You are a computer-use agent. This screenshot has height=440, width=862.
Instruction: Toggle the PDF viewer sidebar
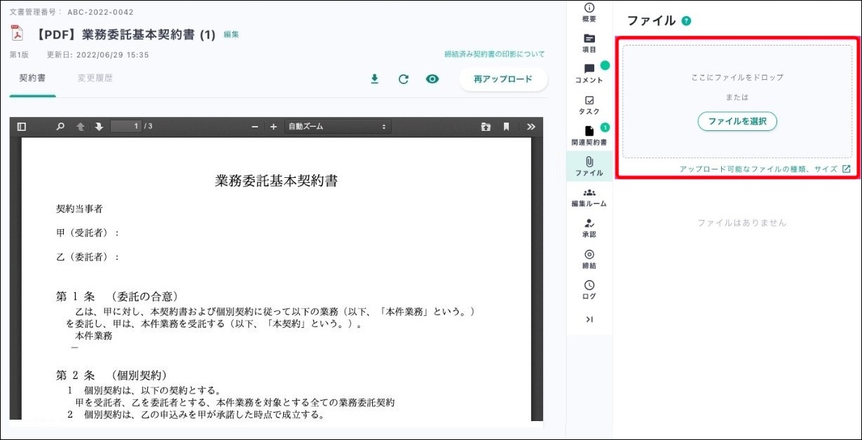(x=22, y=127)
